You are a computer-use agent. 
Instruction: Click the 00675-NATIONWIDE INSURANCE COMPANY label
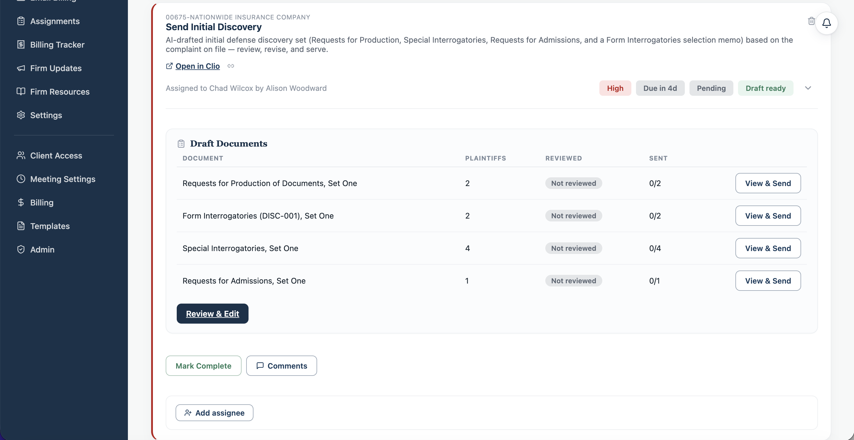tap(238, 17)
